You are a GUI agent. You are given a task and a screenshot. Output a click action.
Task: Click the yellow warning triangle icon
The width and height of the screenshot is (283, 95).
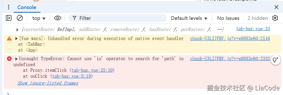9,38
